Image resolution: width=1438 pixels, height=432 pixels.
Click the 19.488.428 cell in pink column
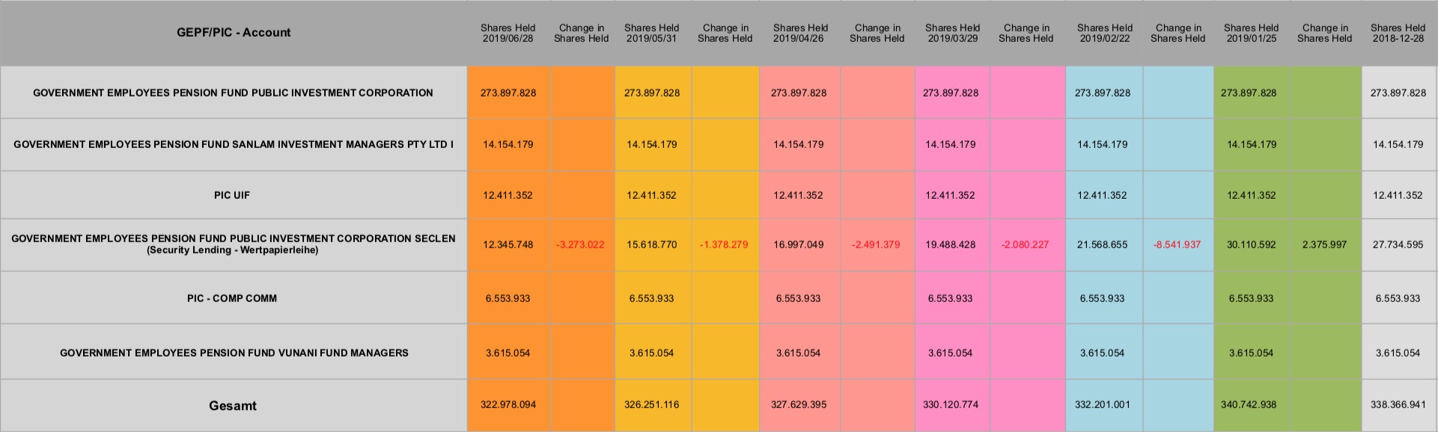click(950, 244)
